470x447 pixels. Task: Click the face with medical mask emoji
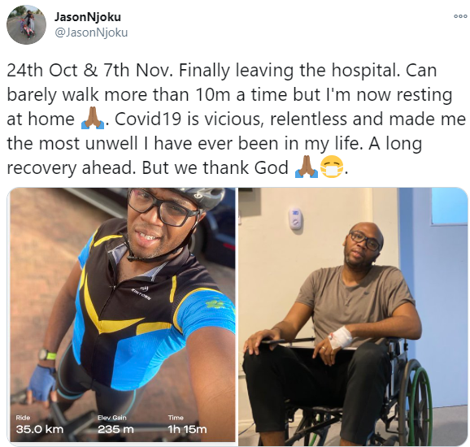click(332, 167)
